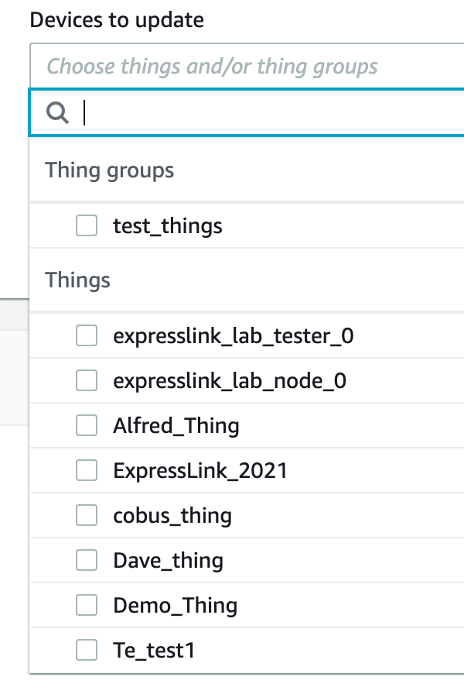Select the Demo_Thing list entry
This screenshot has width=464, height=694.
176,605
